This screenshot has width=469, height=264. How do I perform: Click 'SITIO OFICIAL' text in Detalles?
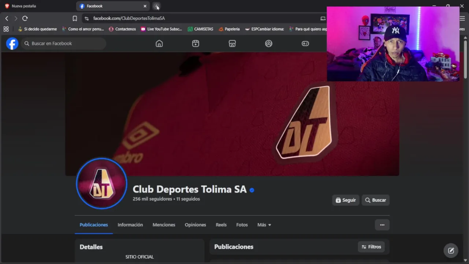(x=140, y=257)
